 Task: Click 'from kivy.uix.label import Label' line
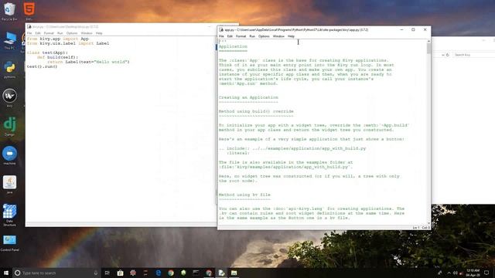pos(68,43)
